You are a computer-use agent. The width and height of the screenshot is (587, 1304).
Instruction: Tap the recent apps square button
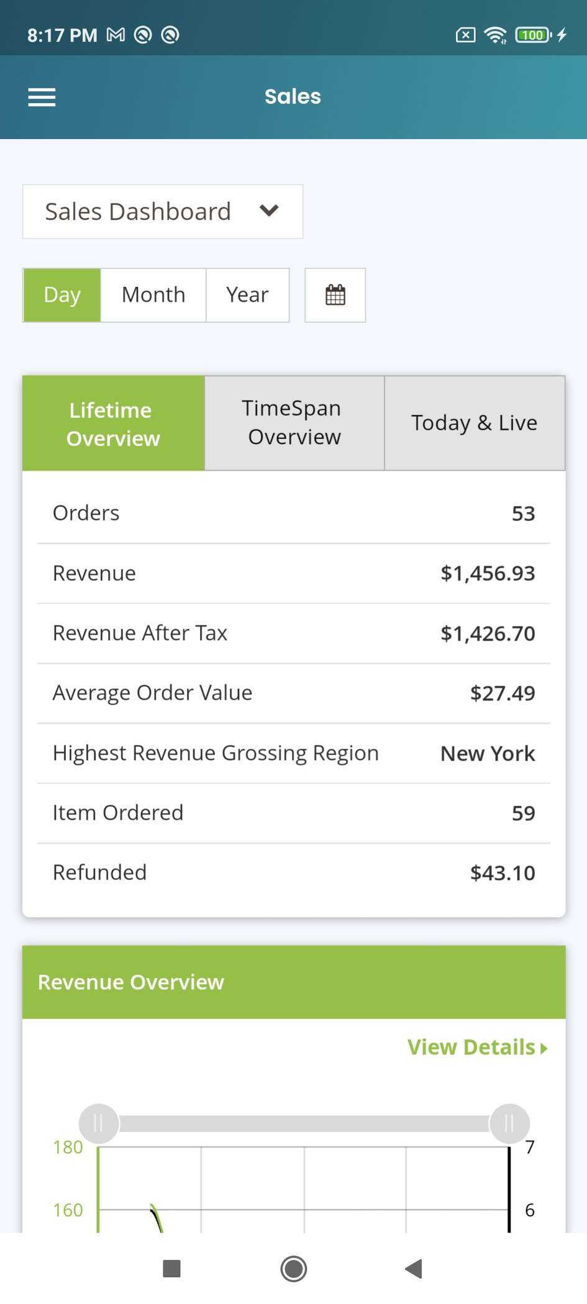click(x=171, y=1268)
